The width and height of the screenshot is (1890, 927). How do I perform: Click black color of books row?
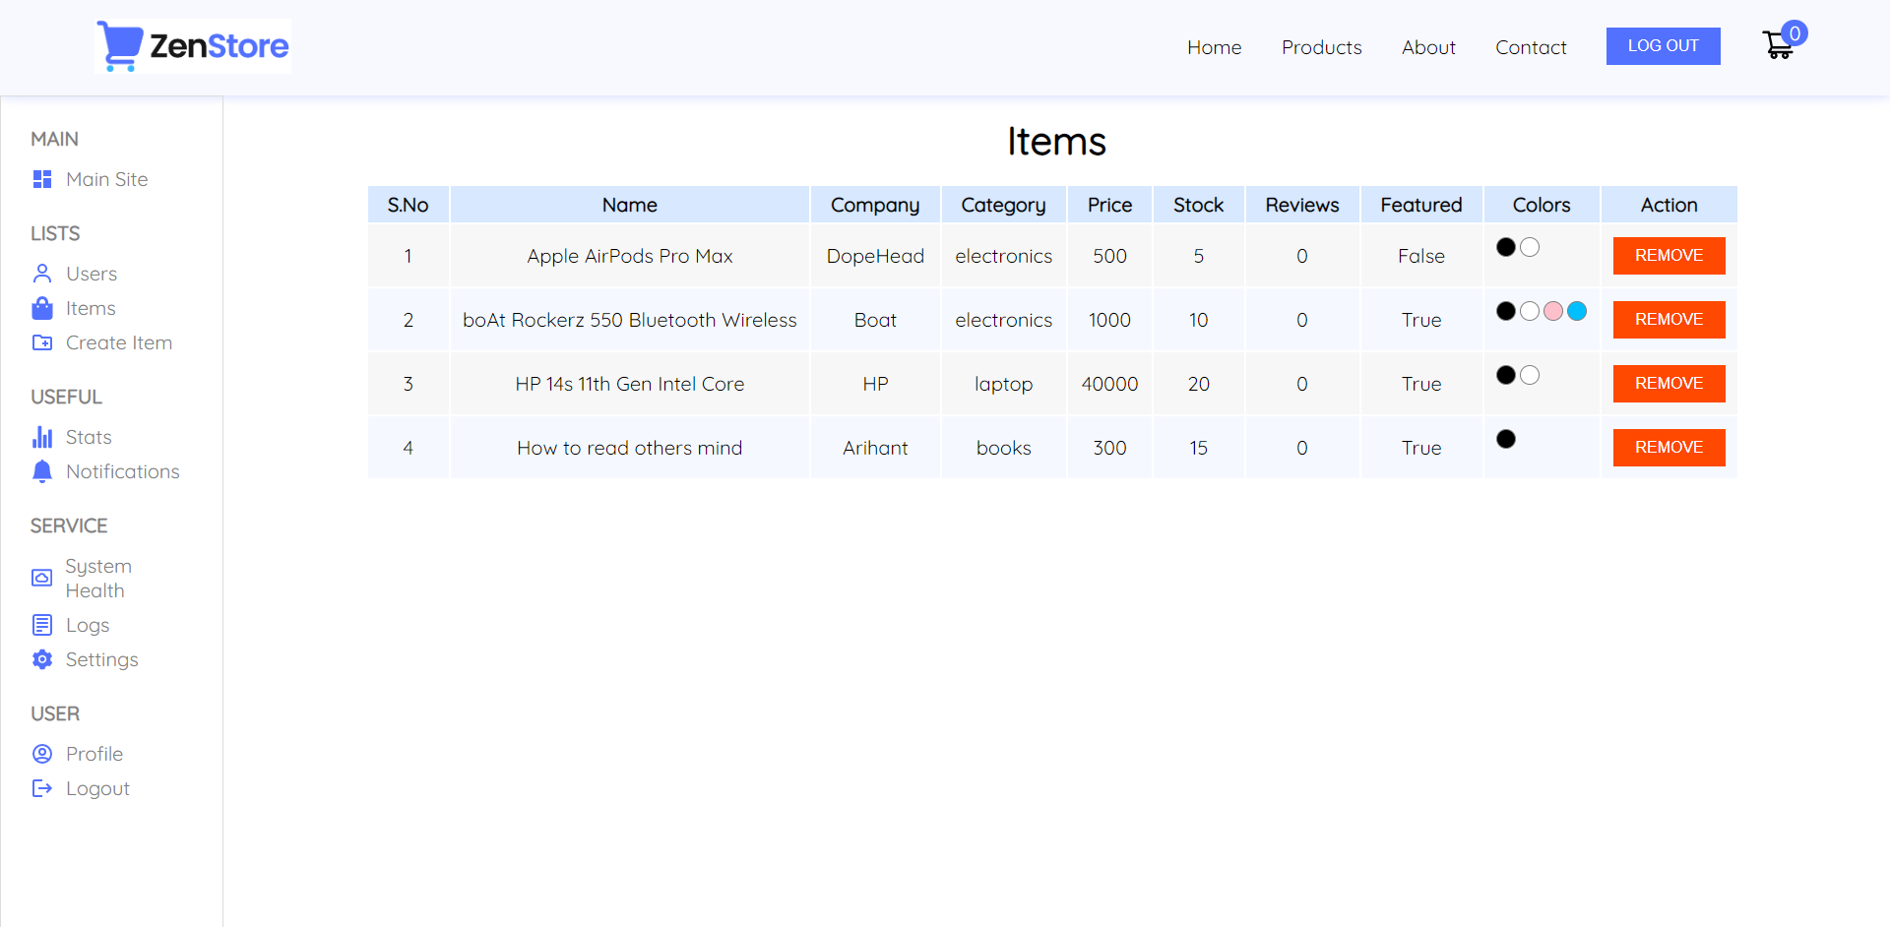coord(1506,439)
